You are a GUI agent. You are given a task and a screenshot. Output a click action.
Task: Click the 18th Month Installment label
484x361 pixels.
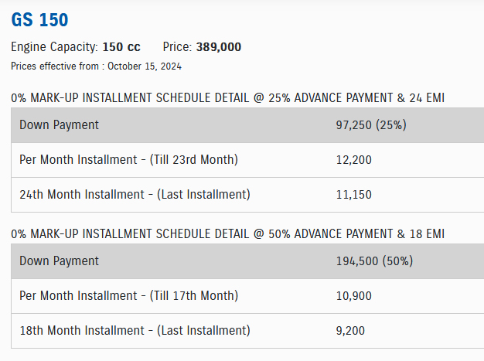(x=135, y=330)
